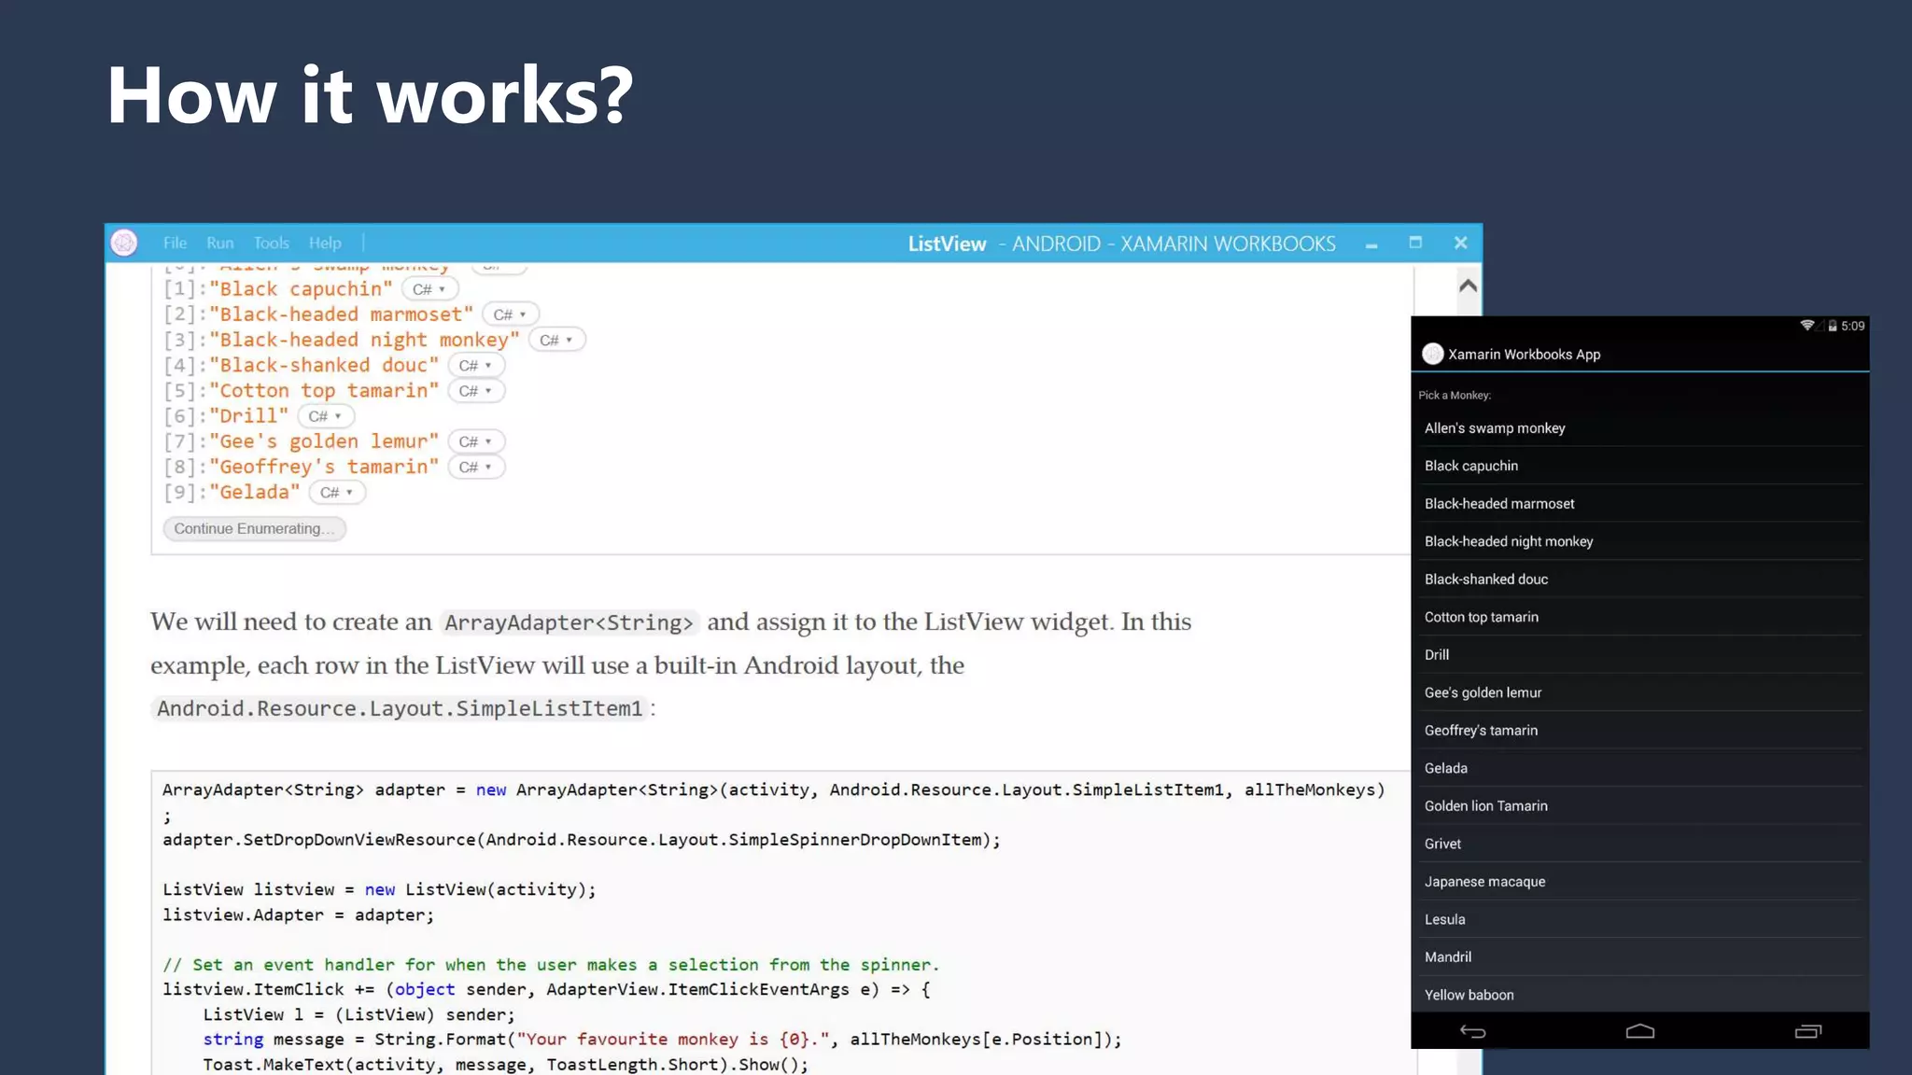Expand the C# dropdown for "Cotton top tamarin"
Screen dimensions: 1912x1075
475,391
